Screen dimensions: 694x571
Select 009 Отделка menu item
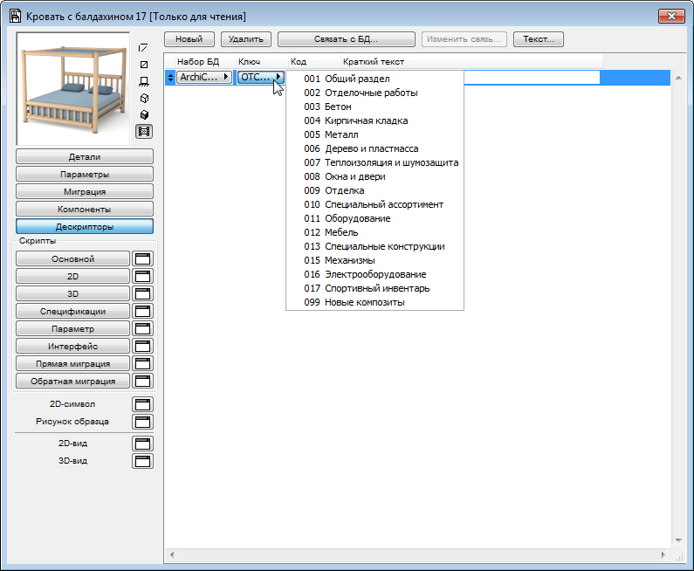click(374, 191)
